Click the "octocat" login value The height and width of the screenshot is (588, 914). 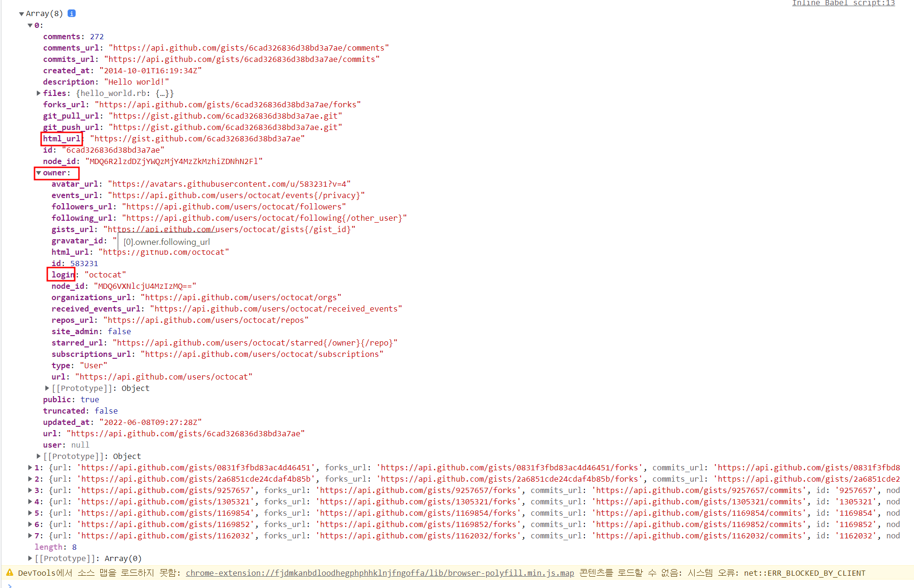(105, 275)
